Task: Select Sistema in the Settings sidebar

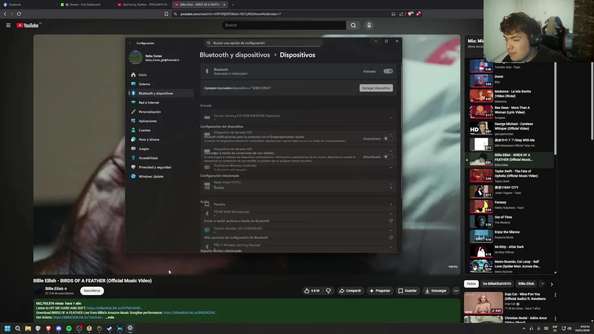Action: pyautogui.click(x=161, y=84)
